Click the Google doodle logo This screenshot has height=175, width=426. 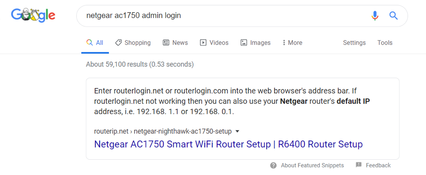33,15
